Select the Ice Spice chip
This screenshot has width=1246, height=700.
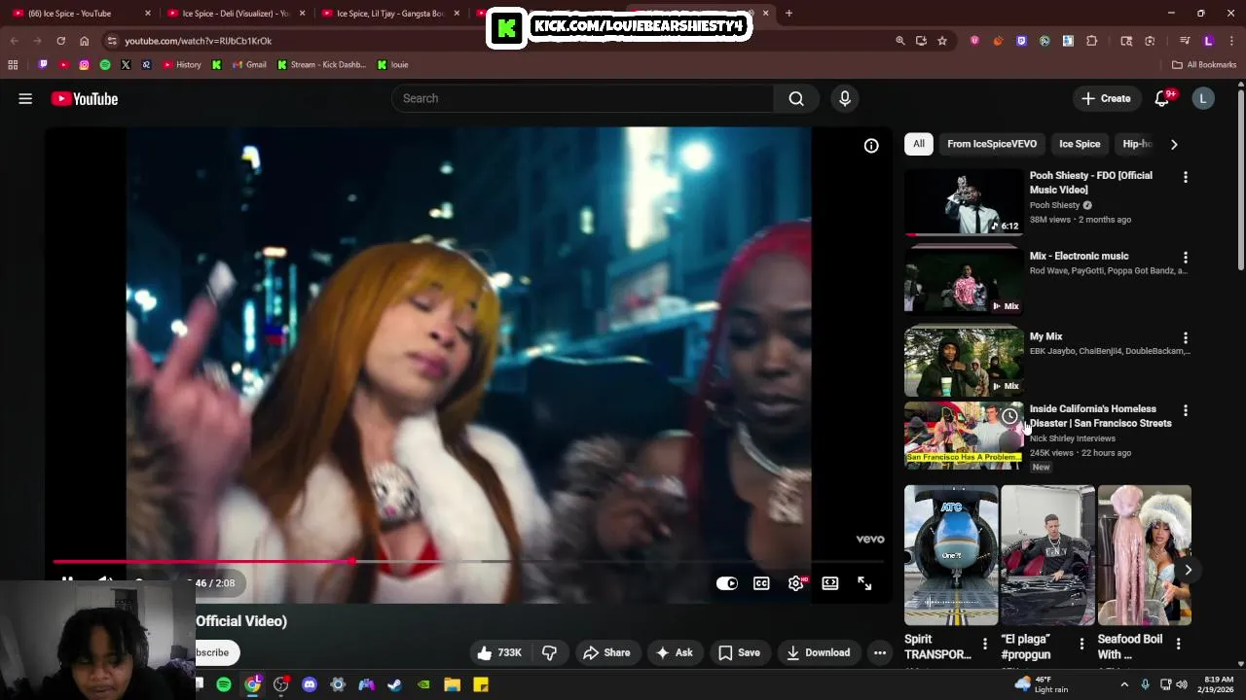pos(1080,144)
